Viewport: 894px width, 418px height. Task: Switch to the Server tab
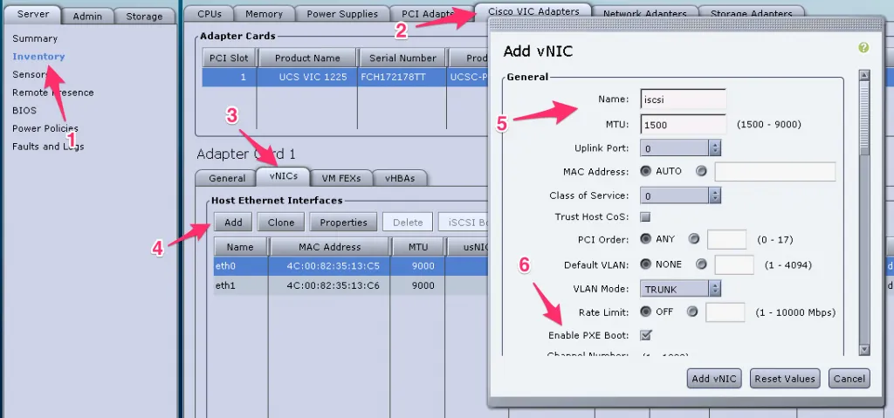tap(33, 14)
